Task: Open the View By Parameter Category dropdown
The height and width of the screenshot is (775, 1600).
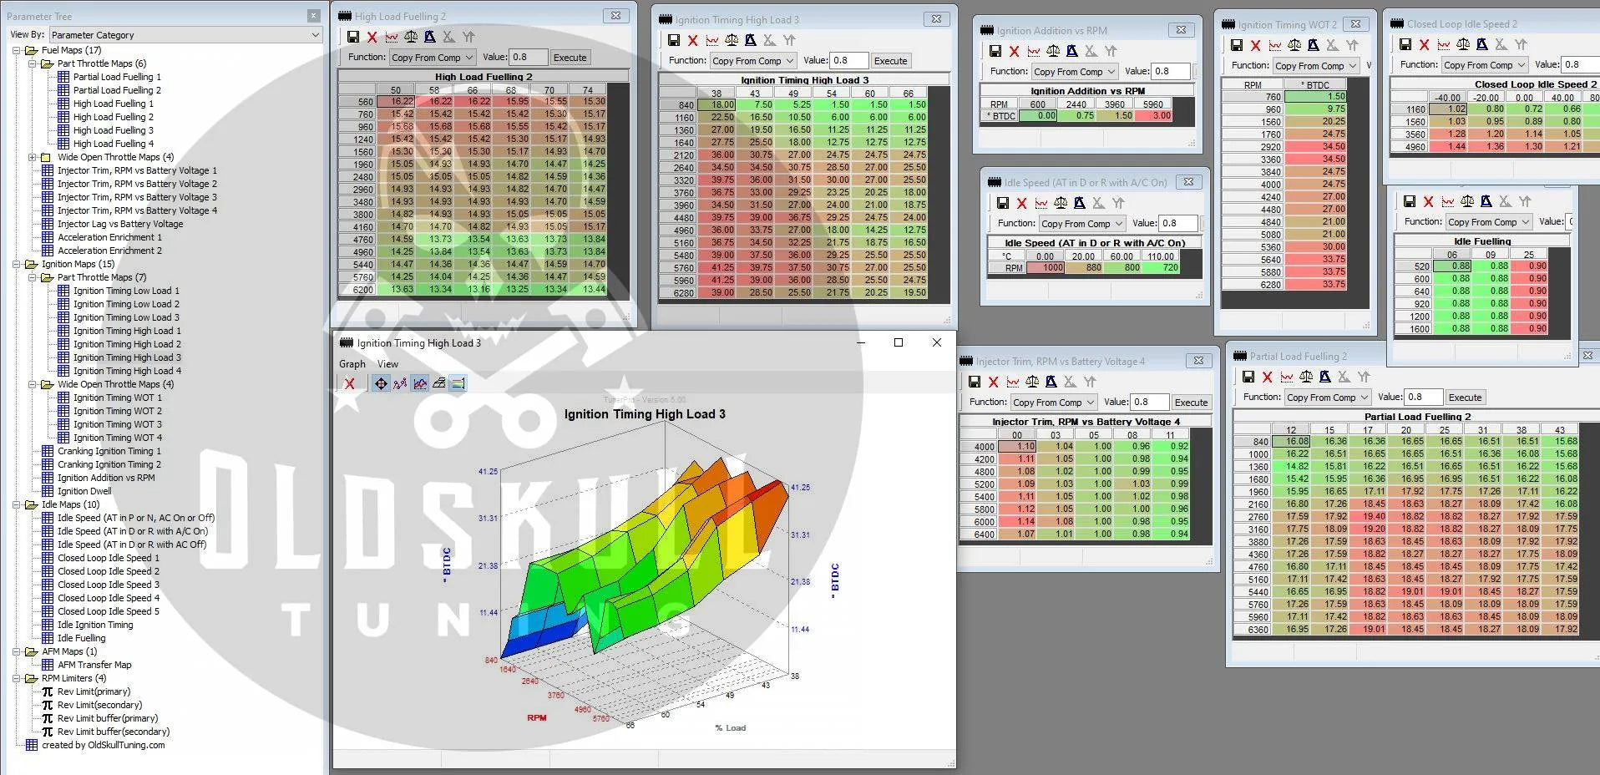Action: click(x=185, y=35)
